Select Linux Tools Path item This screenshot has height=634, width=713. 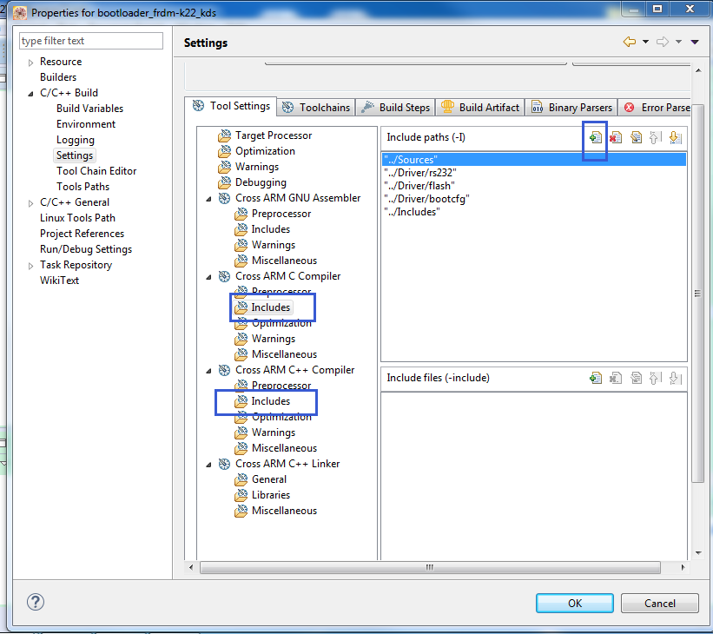[77, 217]
